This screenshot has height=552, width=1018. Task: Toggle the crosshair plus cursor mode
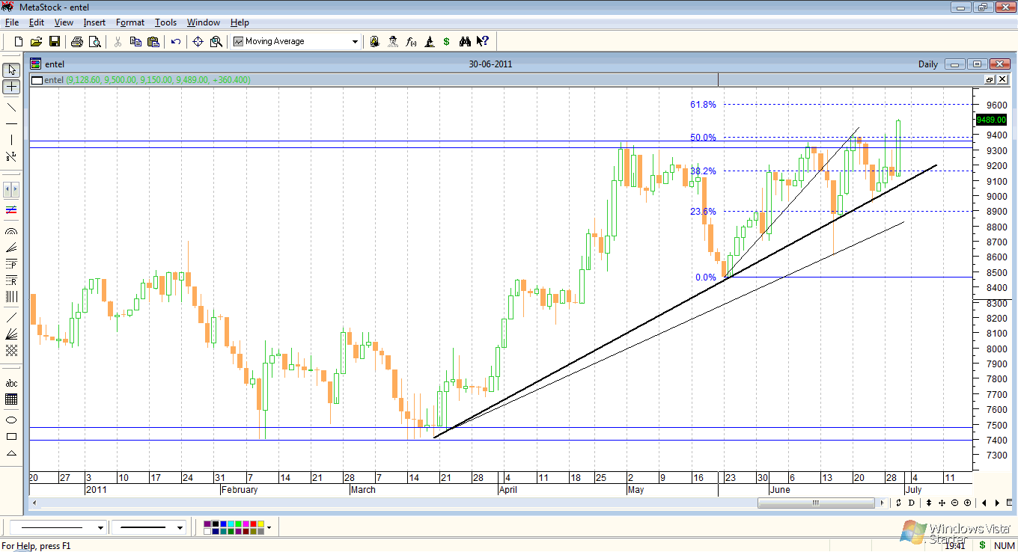11,87
